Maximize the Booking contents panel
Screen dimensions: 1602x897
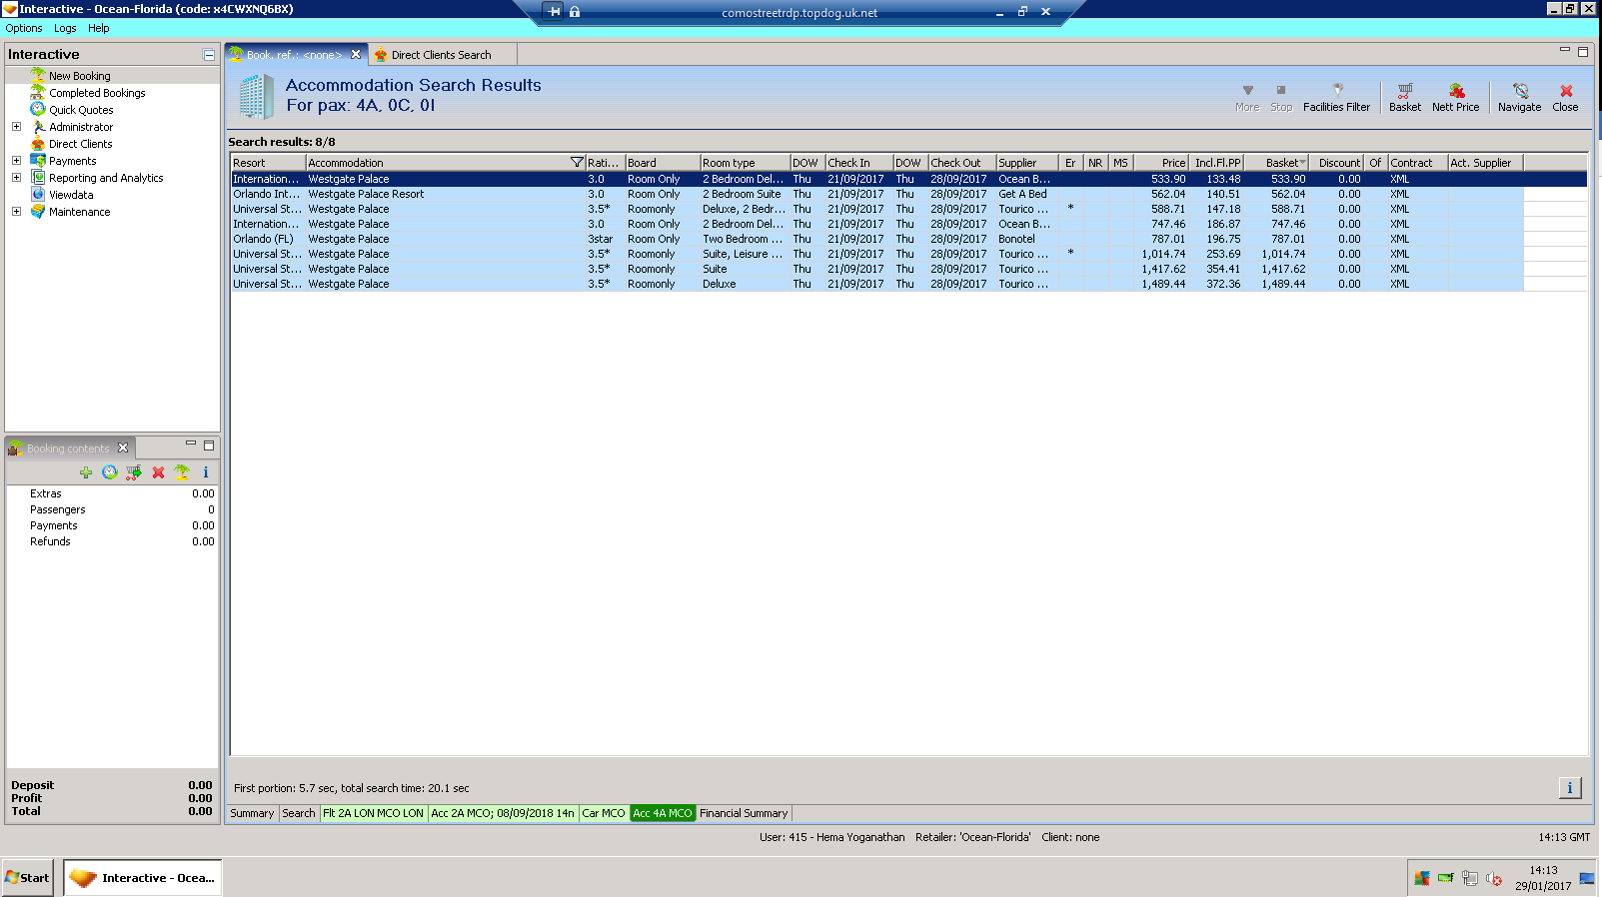pyautogui.click(x=209, y=445)
